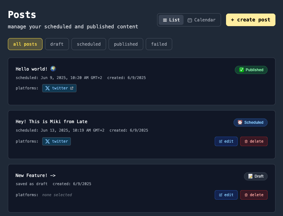Viewport: 283px width, 216px height.
Task: Click the clock icon in the Scheduled badge
Action: click(240, 122)
